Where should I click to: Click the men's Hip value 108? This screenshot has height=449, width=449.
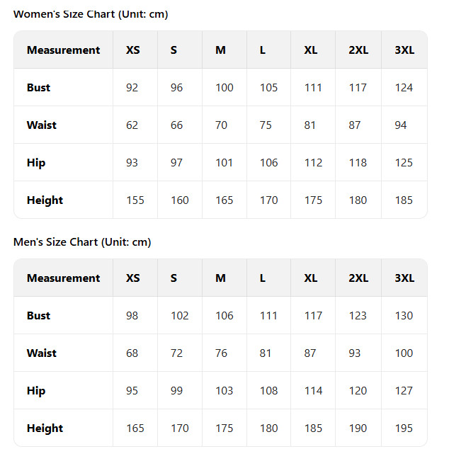pyautogui.click(x=268, y=391)
